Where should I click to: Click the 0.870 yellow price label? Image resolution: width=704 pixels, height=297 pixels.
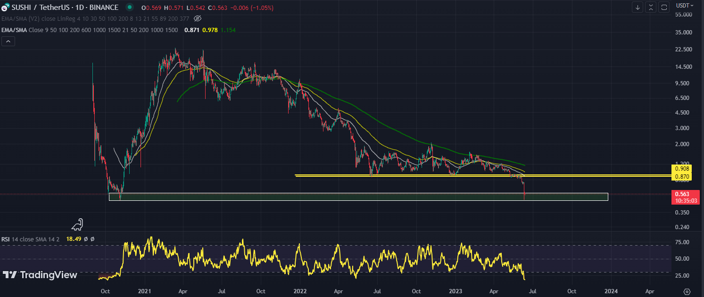(x=682, y=177)
